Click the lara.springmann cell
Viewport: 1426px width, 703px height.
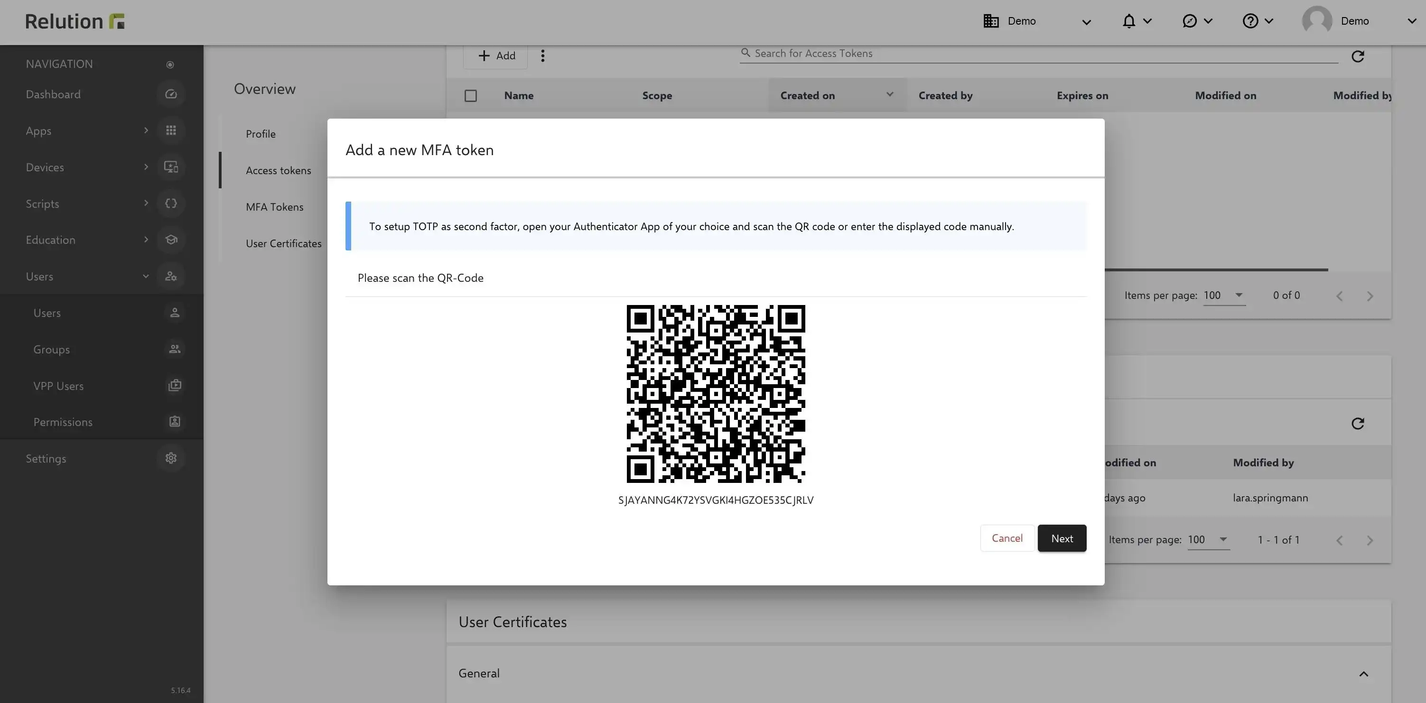click(1270, 498)
